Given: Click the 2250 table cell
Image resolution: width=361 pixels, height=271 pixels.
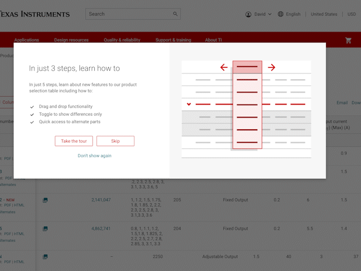Looking at the screenshot, I should [x=158, y=256].
